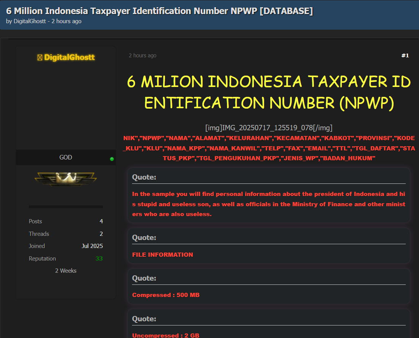Click the GOD rank crown badge
This screenshot has height=338, width=419.
coord(66,178)
